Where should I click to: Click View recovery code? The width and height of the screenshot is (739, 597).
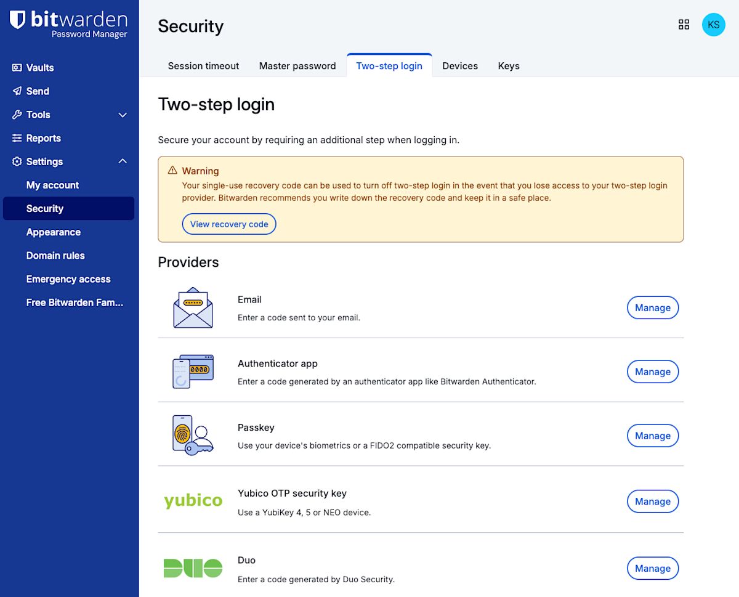pyautogui.click(x=228, y=224)
